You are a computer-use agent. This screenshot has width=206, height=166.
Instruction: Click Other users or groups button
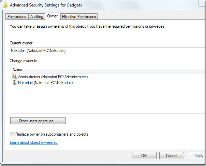(x=38, y=121)
